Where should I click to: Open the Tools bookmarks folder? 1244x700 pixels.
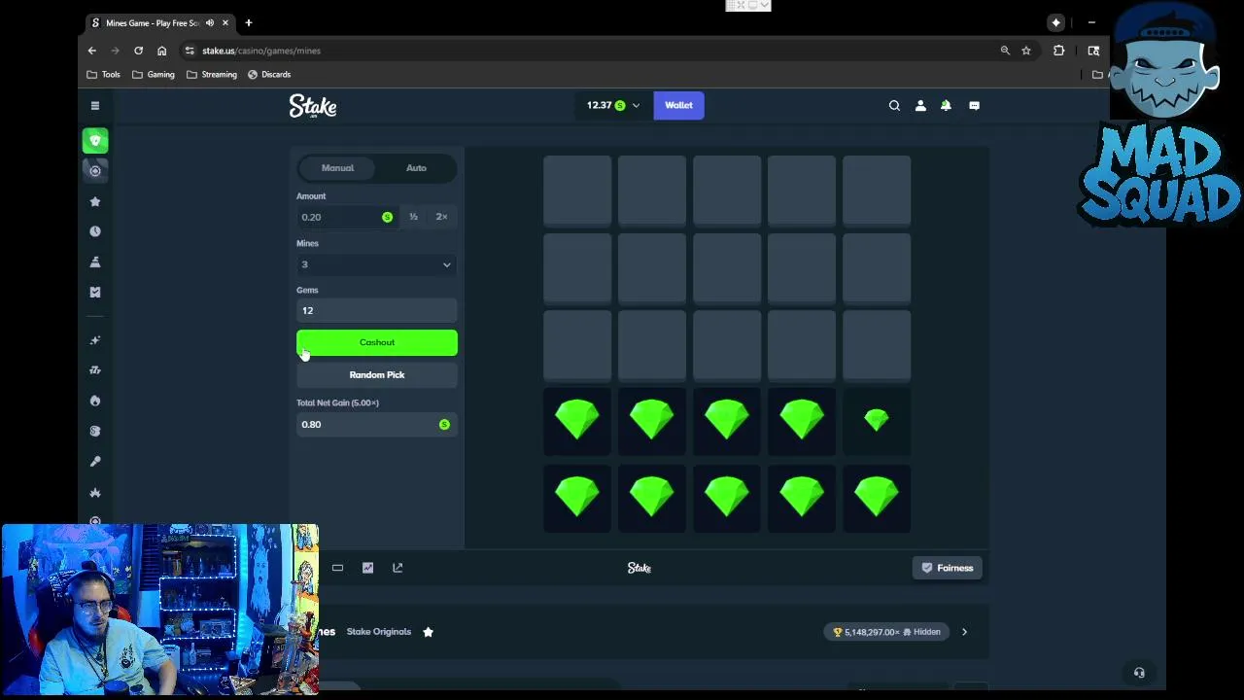pos(104,74)
